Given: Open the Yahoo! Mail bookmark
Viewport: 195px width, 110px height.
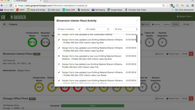Looking at the screenshot, I should pyautogui.click(x=7, y=10).
